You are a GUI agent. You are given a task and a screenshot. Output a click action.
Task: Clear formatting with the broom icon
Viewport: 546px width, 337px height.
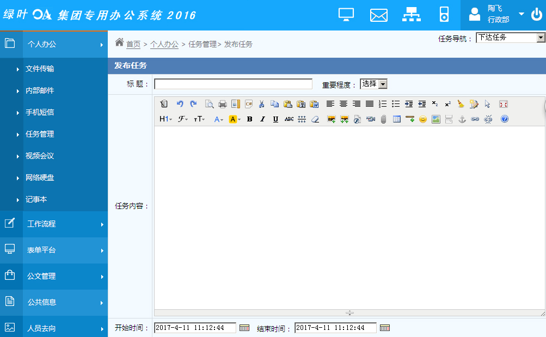pyautogui.click(x=461, y=104)
